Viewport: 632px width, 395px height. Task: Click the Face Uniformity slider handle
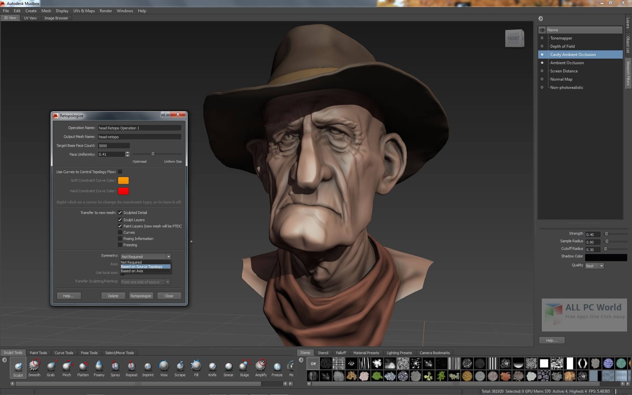click(153, 154)
